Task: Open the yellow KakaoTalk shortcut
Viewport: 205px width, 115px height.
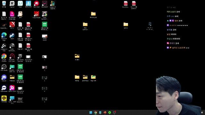Action: [4, 99]
